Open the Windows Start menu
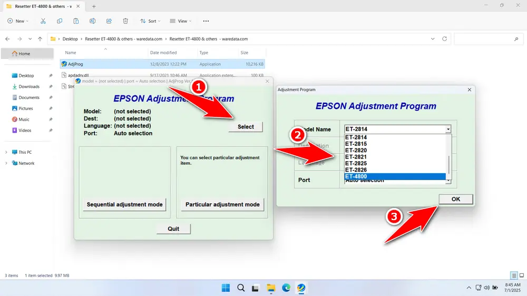This screenshot has width=527, height=296. click(226, 288)
